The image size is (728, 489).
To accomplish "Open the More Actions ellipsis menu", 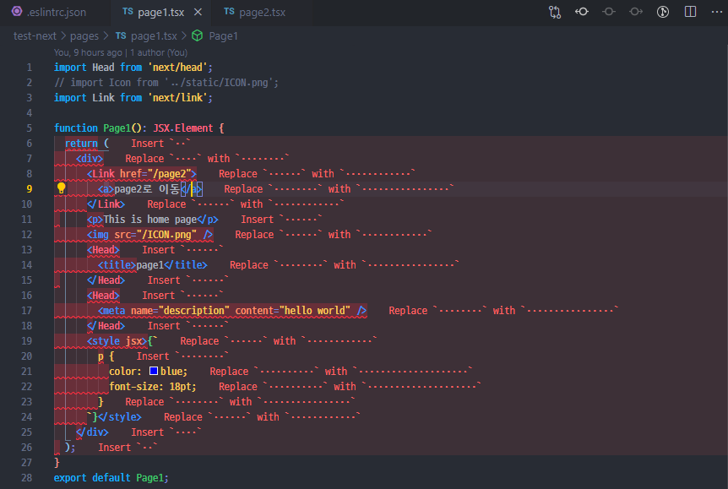I will coord(717,12).
